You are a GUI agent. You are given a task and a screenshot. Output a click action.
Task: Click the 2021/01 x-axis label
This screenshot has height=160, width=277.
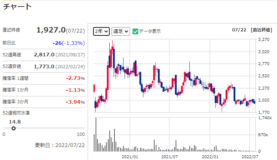(130, 157)
